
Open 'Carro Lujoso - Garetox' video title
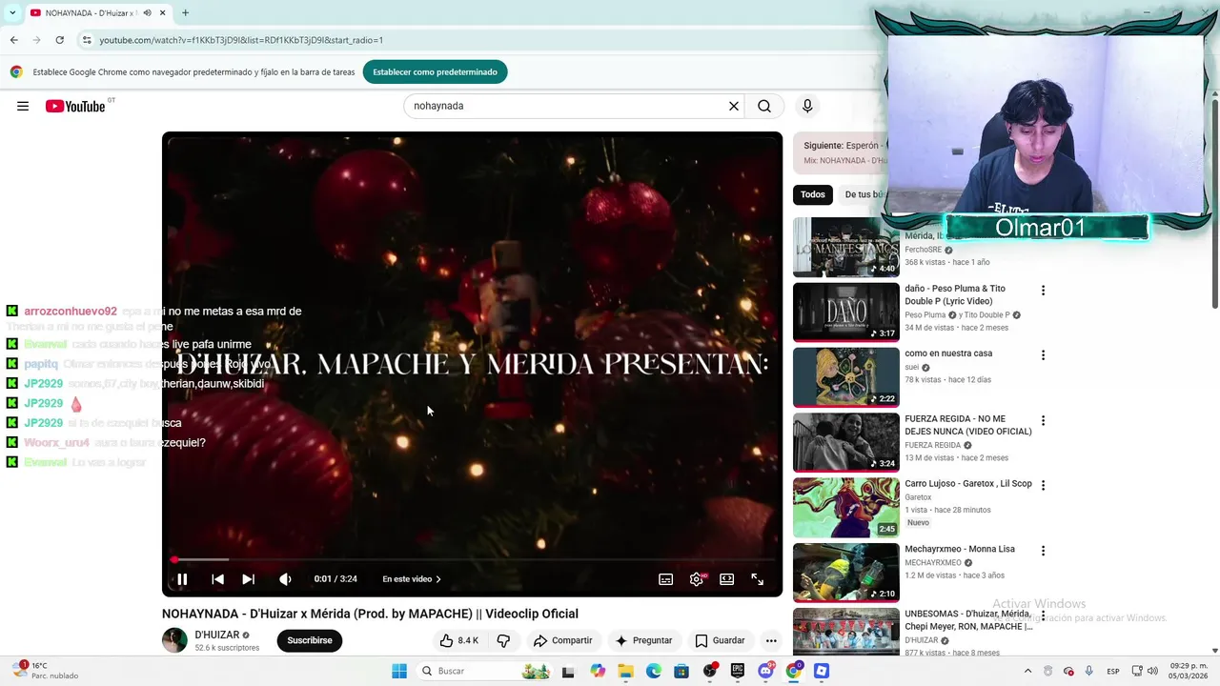[x=968, y=484]
